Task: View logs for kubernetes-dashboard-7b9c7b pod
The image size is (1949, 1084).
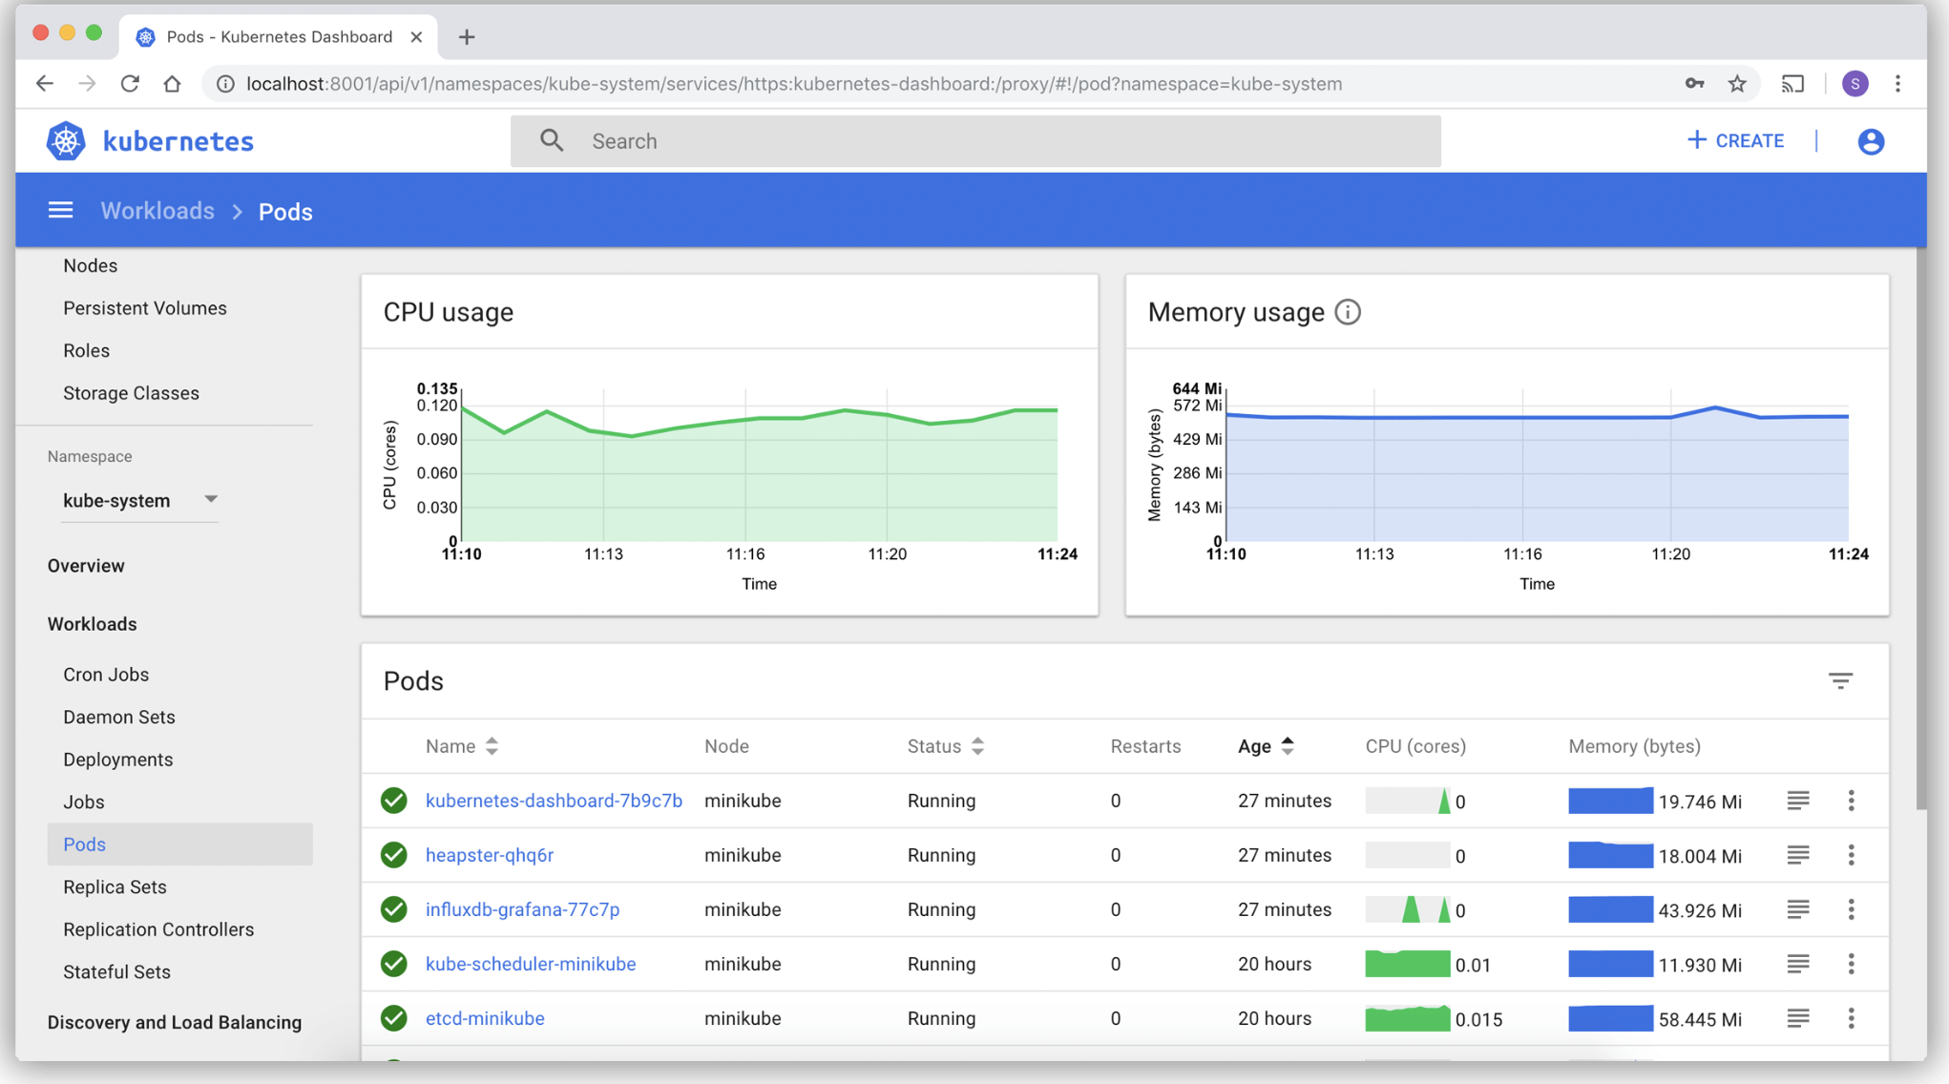Action: [x=1798, y=801]
